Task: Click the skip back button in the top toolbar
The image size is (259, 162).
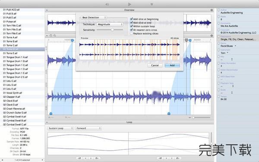Action: (107, 4)
